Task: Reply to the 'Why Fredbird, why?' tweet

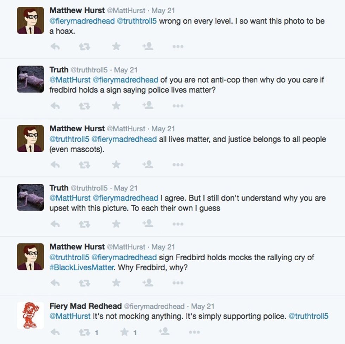Action: click(x=55, y=282)
